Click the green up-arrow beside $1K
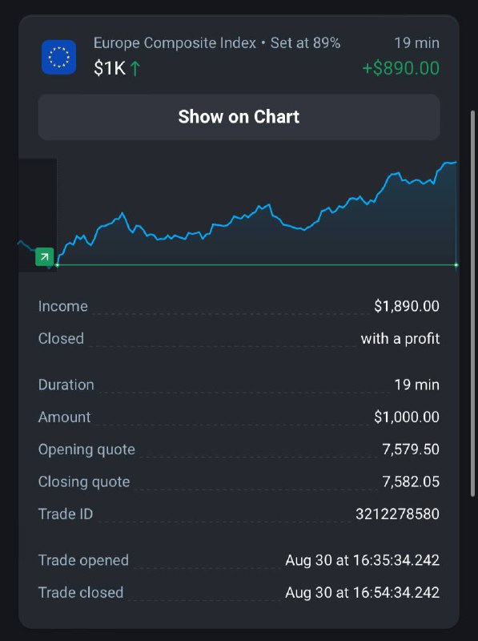Screen dimensions: 478x641 [x=135, y=69]
